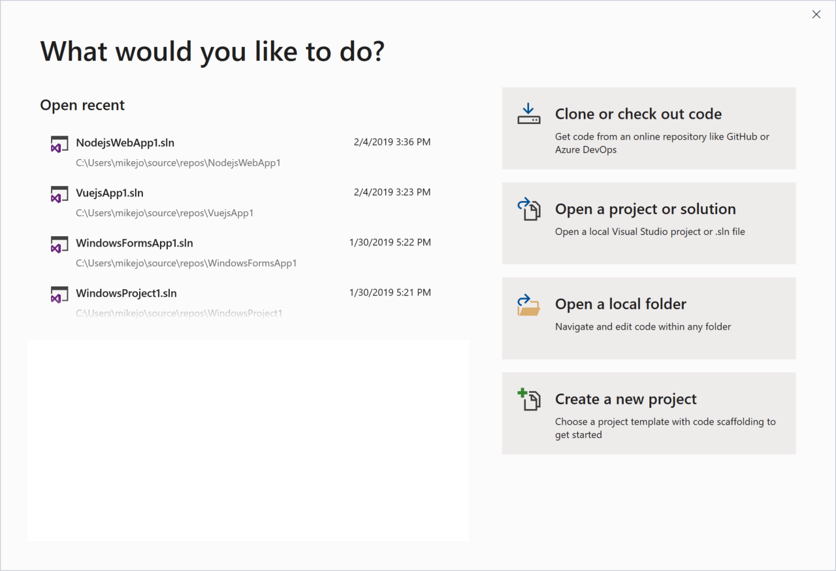Close the What would you like to do dialog
Image resolution: width=836 pixels, height=571 pixels.
click(816, 14)
